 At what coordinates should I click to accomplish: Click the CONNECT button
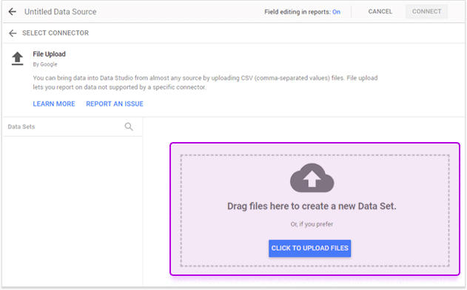coord(426,12)
